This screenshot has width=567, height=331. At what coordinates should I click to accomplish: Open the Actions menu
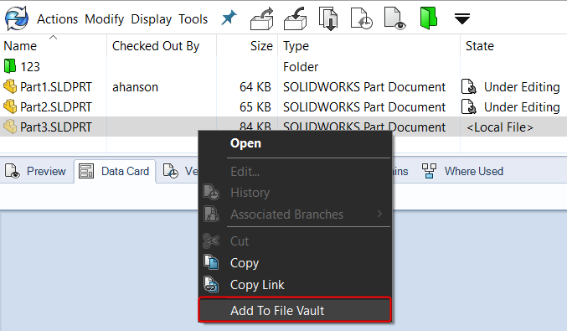pyautogui.click(x=57, y=18)
